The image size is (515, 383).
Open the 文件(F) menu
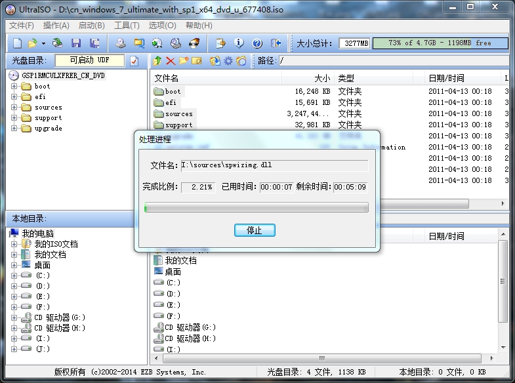22,26
